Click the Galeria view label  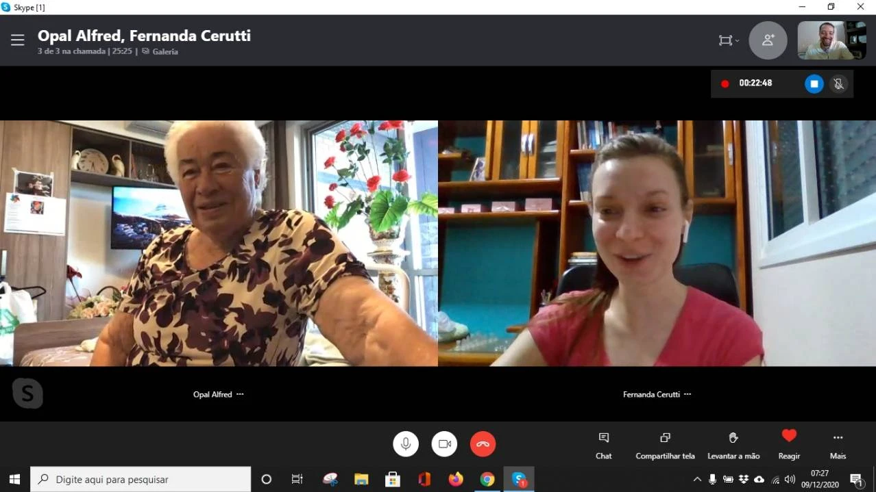click(165, 51)
